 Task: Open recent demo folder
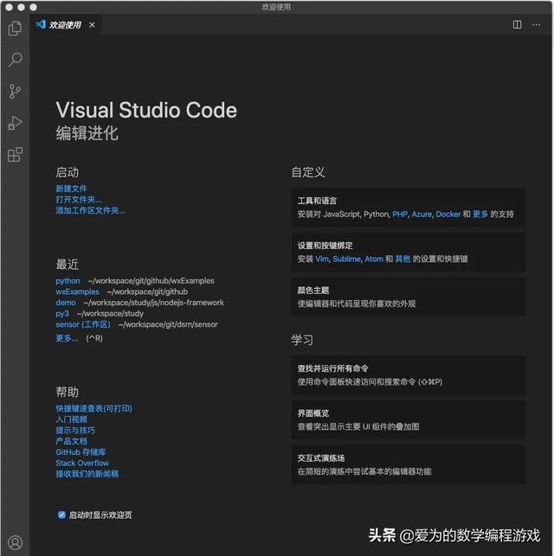coord(66,303)
